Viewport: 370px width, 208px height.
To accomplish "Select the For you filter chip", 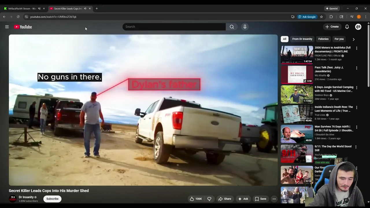I will 339,39.
